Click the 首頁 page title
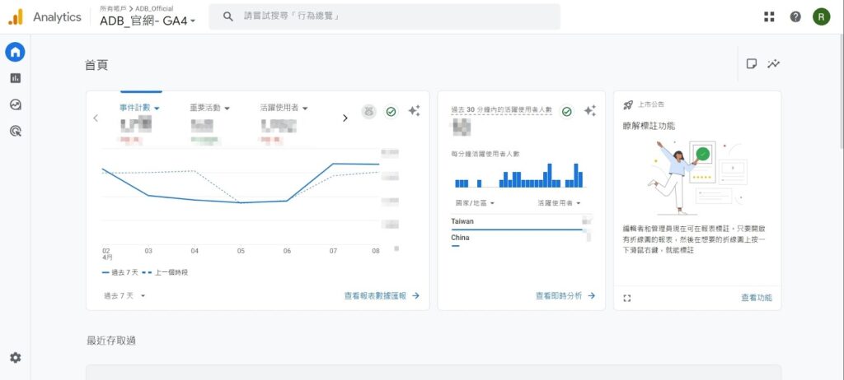This screenshot has height=380, width=844. pos(97,66)
